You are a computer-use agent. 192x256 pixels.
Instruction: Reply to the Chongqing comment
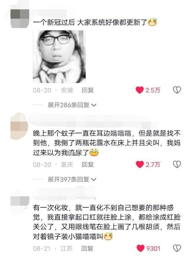(x=88, y=164)
